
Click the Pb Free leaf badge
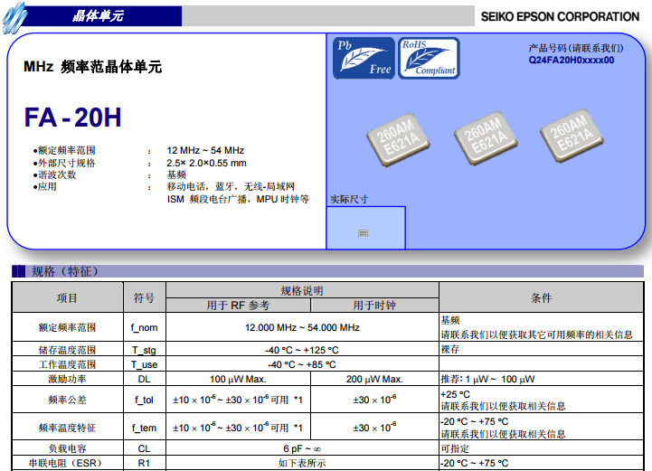(x=364, y=59)
